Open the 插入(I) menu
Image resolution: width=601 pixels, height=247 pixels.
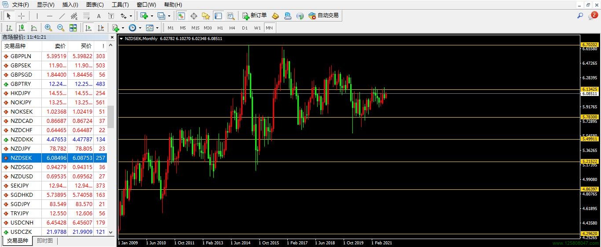click(x=70, y=5)
